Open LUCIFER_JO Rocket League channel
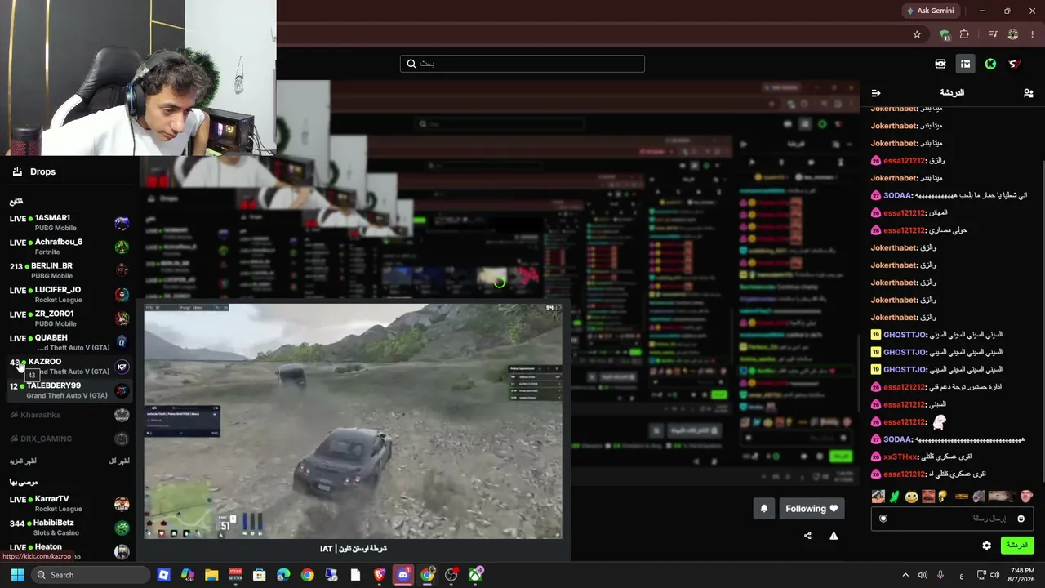This screenshot has width=1045, height=588. [69, 294]
